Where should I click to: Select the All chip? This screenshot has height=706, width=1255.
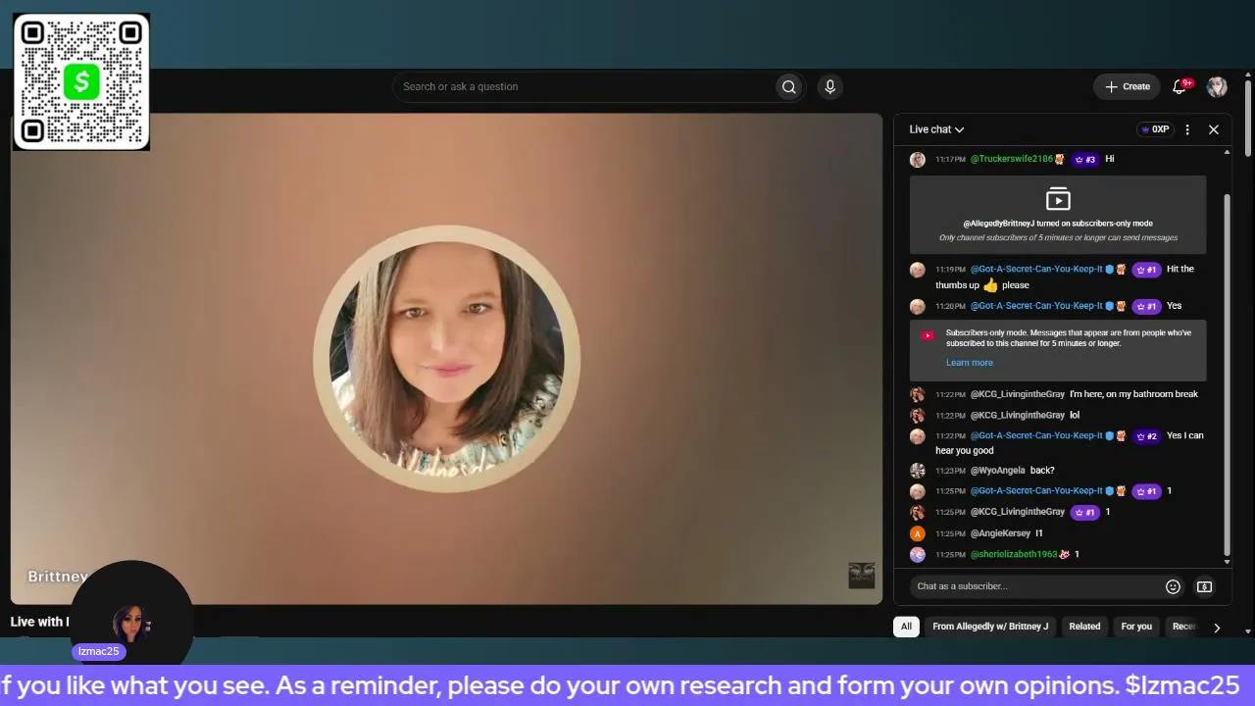point(906,627)
